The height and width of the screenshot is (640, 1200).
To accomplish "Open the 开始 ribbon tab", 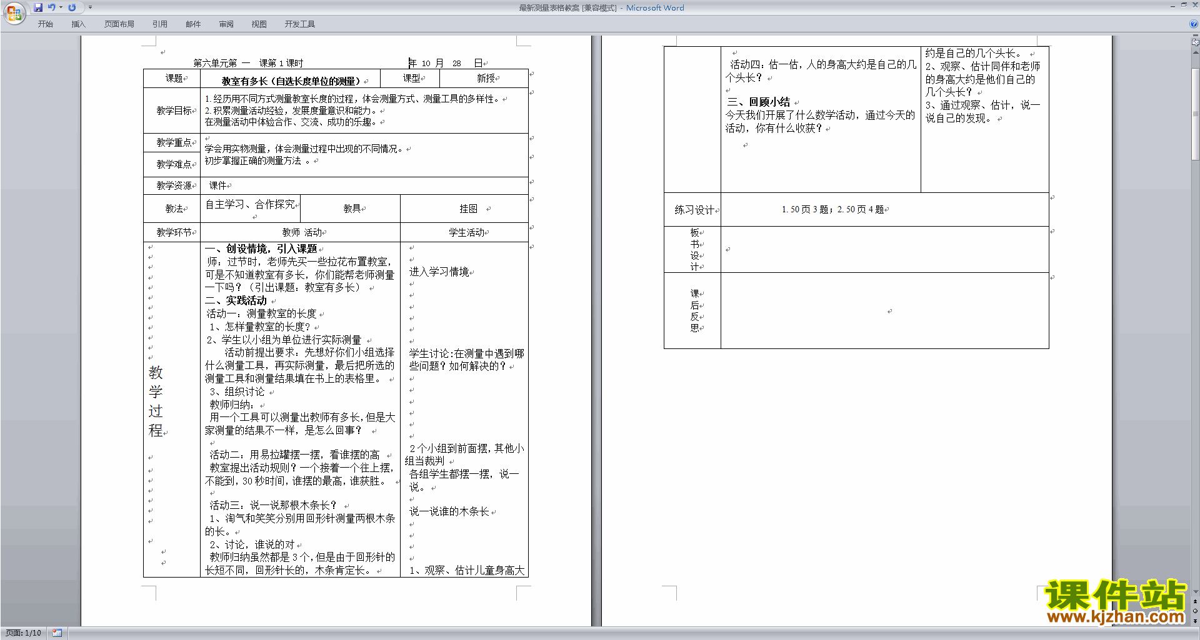I will click(x=46, y=24).
